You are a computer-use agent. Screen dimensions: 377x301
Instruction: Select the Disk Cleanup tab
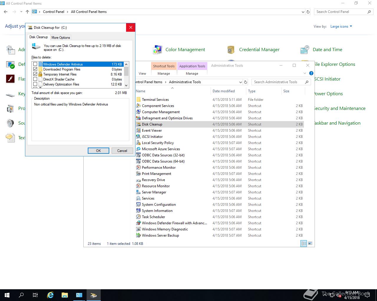tap(39, 37)
